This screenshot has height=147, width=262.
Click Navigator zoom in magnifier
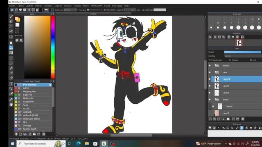coord(215,37)
